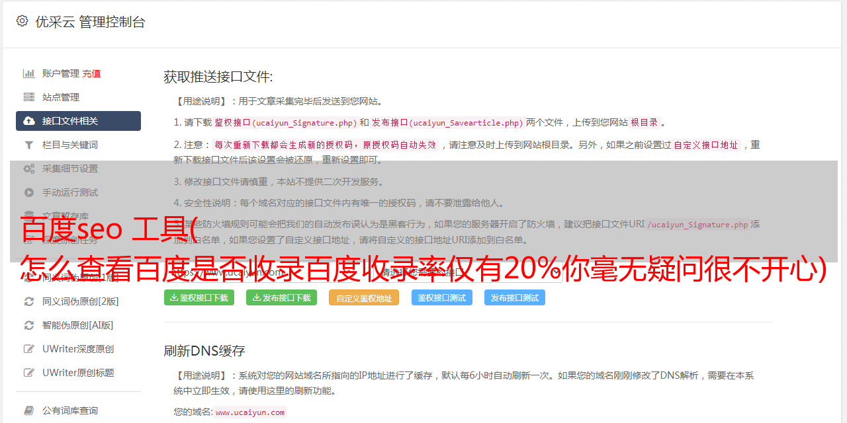The width and height of the screenshot is (847, 423).
Task: Click the red 充值 recharge link
Action: pos(91,73)
